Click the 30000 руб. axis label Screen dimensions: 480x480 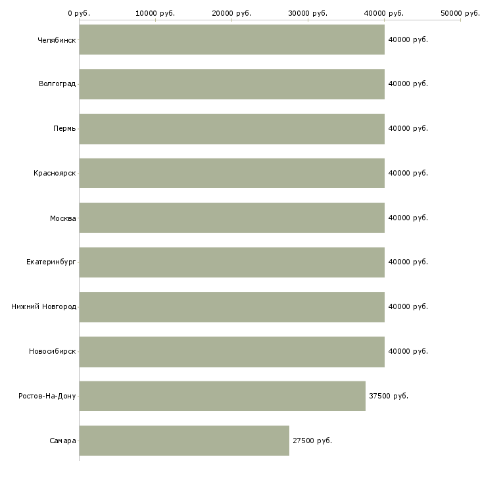(308, 13)
